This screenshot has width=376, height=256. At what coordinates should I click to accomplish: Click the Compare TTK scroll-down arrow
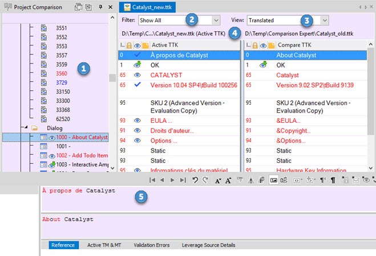pos(371,168)
